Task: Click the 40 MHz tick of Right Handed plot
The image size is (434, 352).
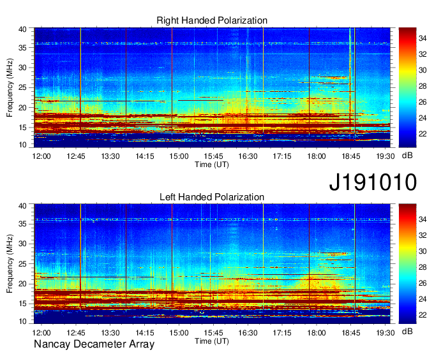Action: click(22, 29)
